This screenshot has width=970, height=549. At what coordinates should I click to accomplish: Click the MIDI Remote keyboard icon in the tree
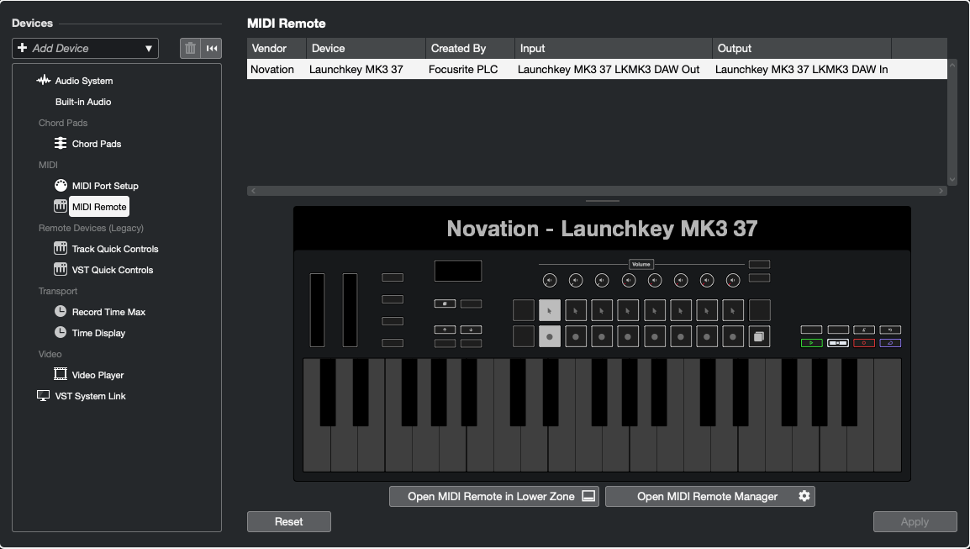coord(61,206)
